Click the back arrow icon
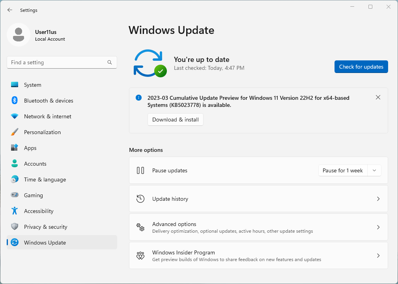 (x=9, y=10)
